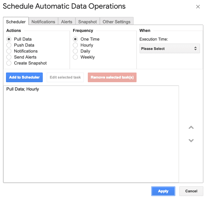The width and height of the screenshot is (206, 199).
Task: Go to the Snapshot tab
Action: pos(87,22)
